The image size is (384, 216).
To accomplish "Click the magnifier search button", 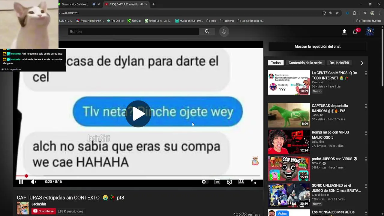I will pos(207,31).
